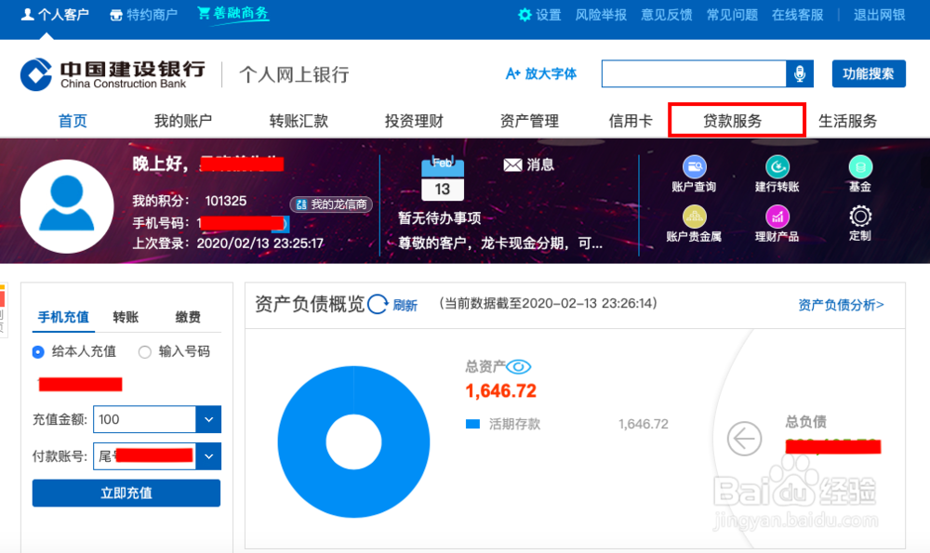Click 在线客服 link
The image size is (930, 553).
point(798,15)
